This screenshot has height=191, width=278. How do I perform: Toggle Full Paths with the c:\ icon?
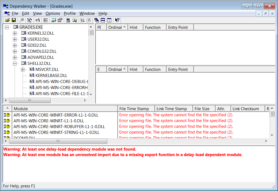coord(38,20)
